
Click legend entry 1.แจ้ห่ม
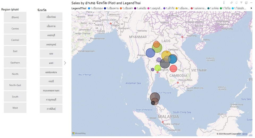213,8
